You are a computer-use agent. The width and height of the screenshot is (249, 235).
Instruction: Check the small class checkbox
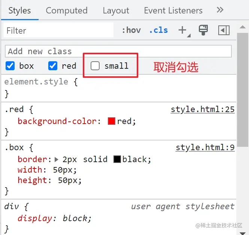point(95,66)
